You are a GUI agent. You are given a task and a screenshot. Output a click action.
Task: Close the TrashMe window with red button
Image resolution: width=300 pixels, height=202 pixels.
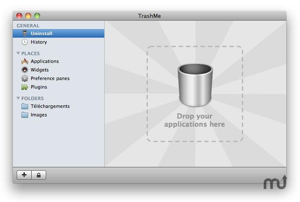click(19, 16)
